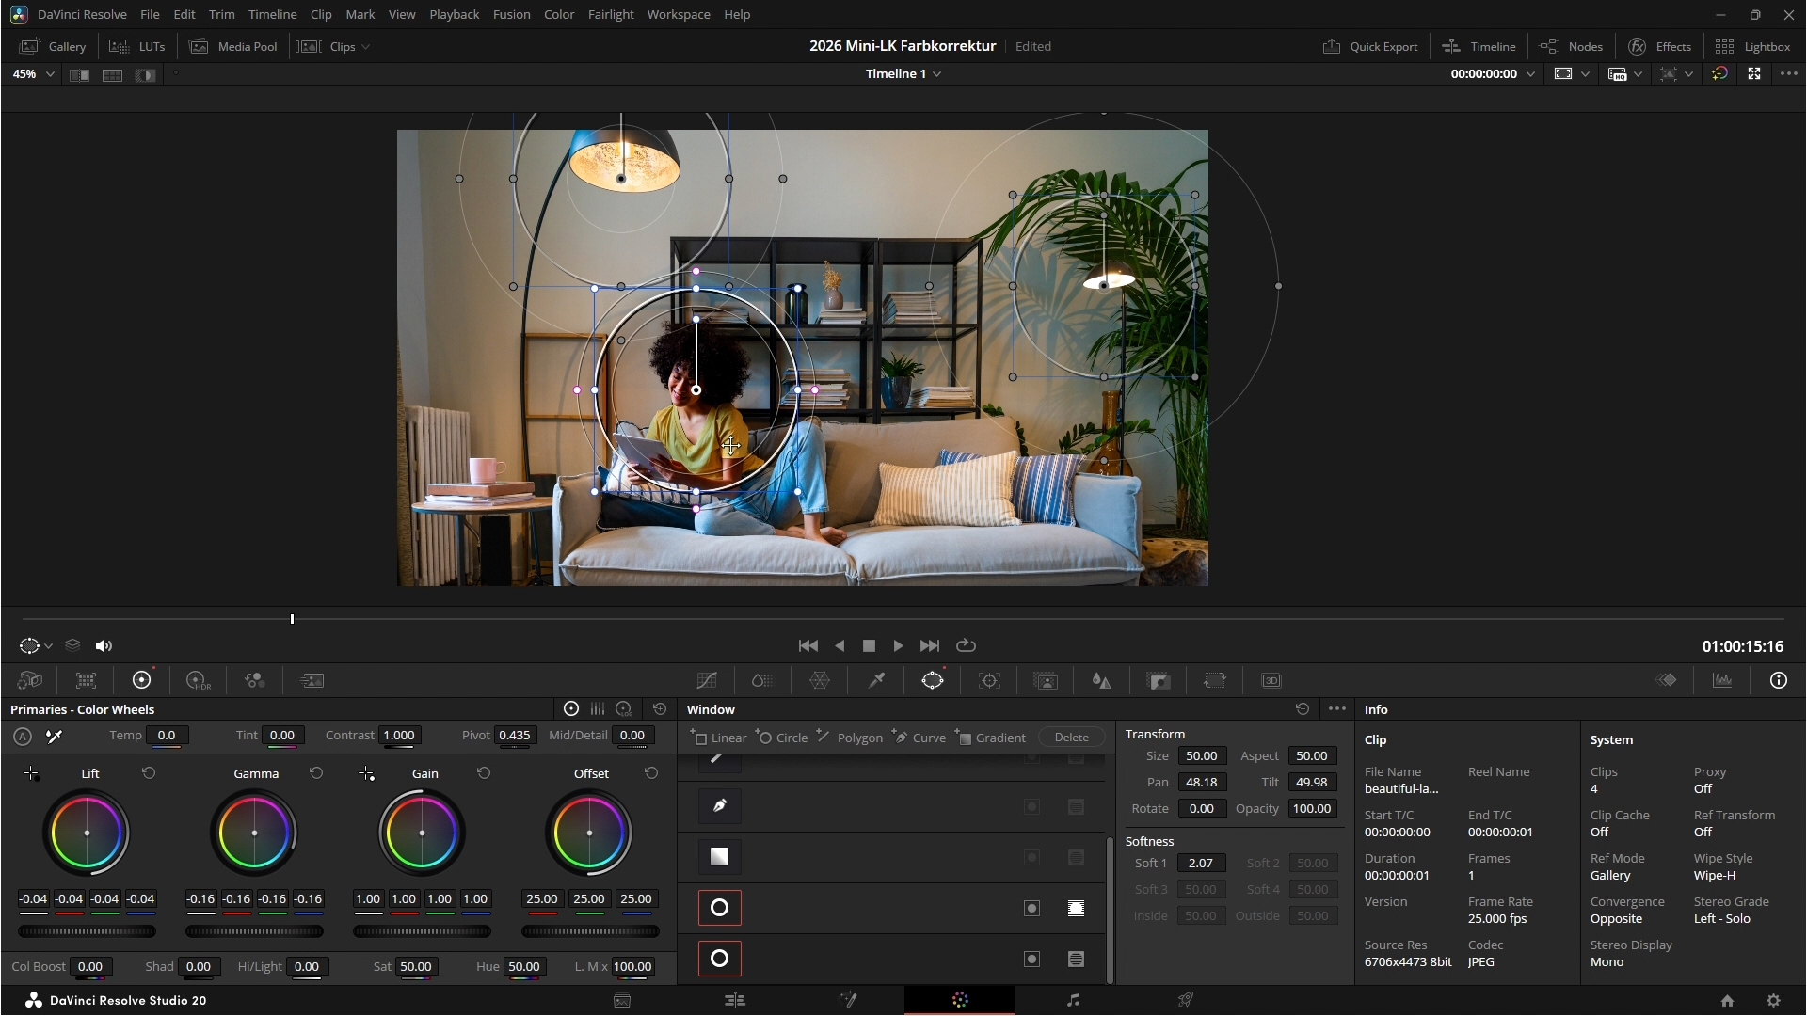Viewport: 1807px width, 1016px height.
Task: Enable loop playback
Action: [966, 646]
